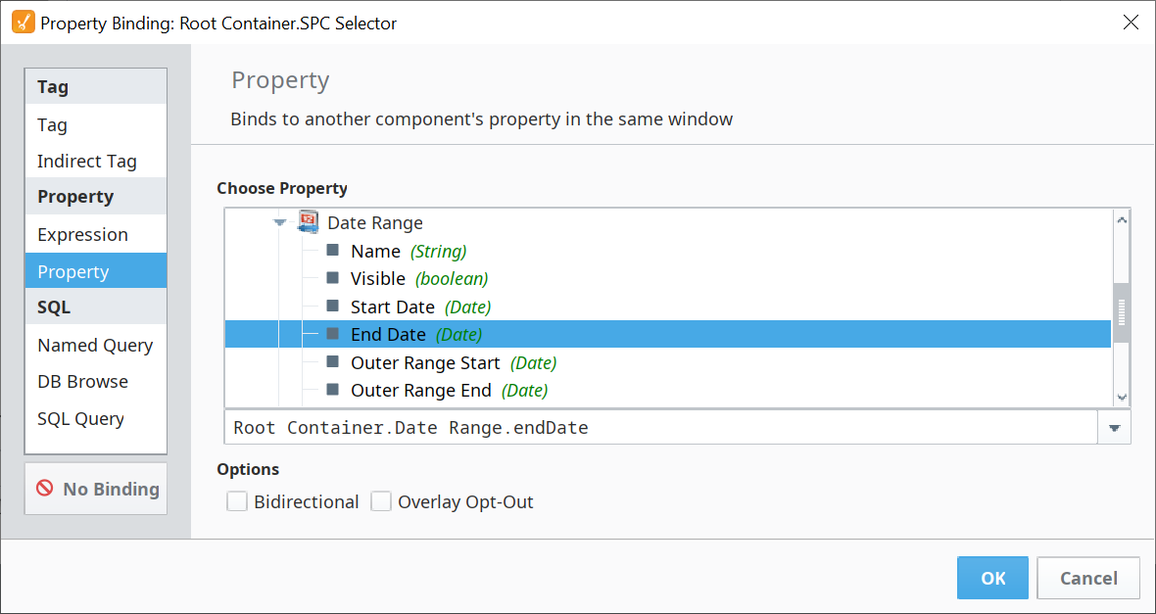Click the square icon beside Visible property
The image size is (1156, 614).
(332, 278)
